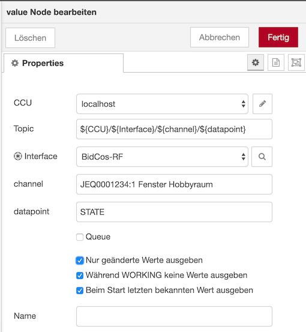The height and width of the screenshot is (332, 306).
Task: Select the Properties tab
Action: [64, 63]
